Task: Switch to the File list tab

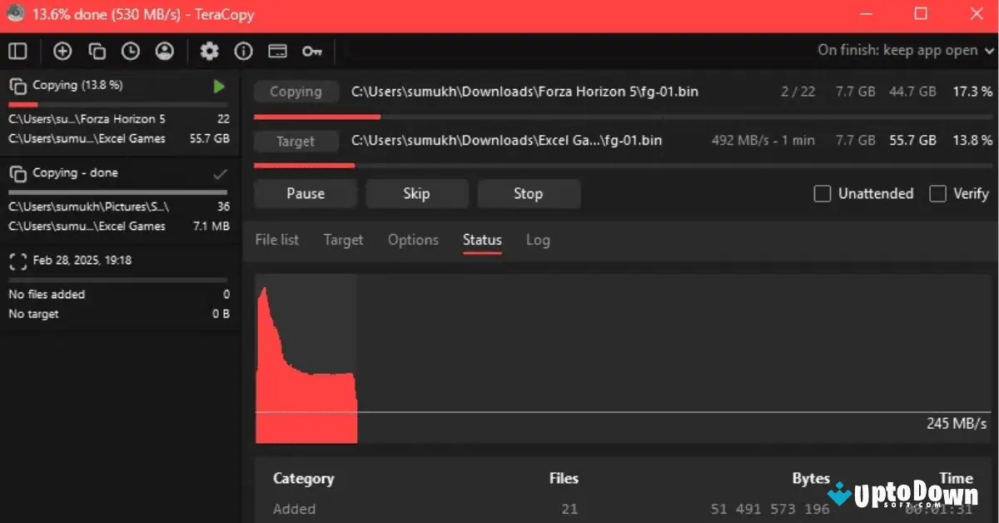Action: click(x=276, y=240)
